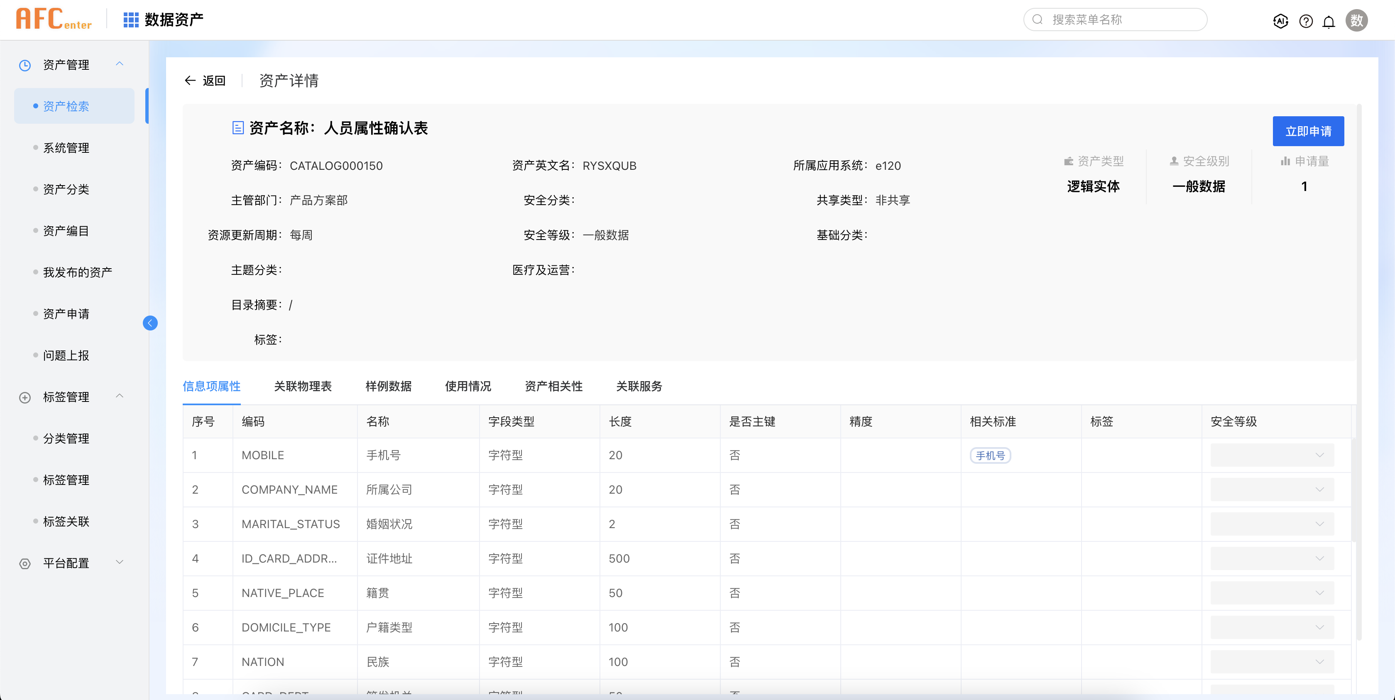Switch to the 关联物理表 tab
This screenshot has width=1395, height=700.
point(303,387)
